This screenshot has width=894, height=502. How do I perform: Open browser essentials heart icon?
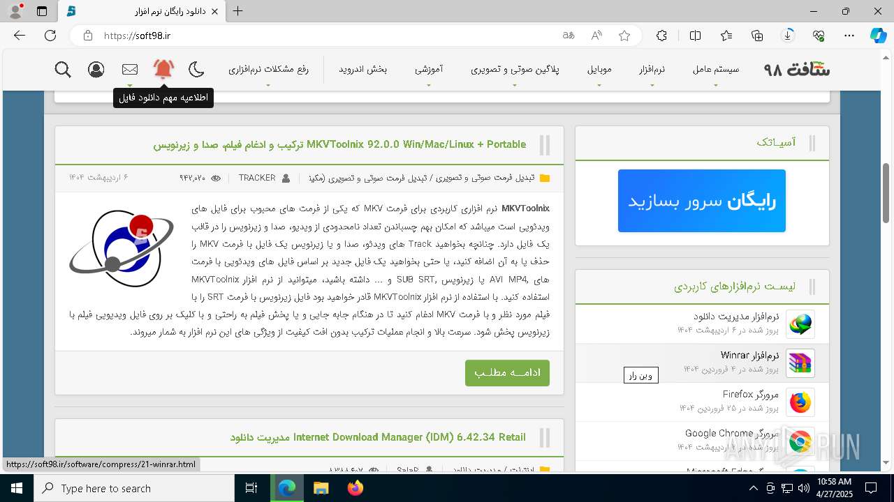819,36
